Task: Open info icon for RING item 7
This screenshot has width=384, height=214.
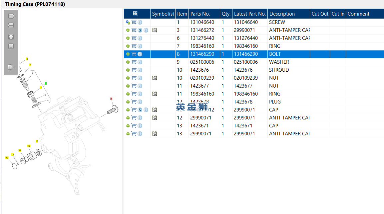Action: 140,46
